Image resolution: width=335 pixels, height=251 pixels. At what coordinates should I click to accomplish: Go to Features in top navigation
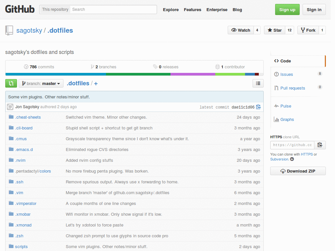192,9
